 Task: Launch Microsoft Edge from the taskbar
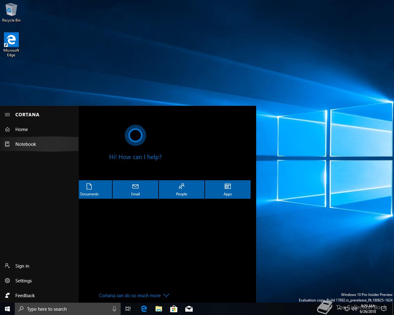point(144,309)
